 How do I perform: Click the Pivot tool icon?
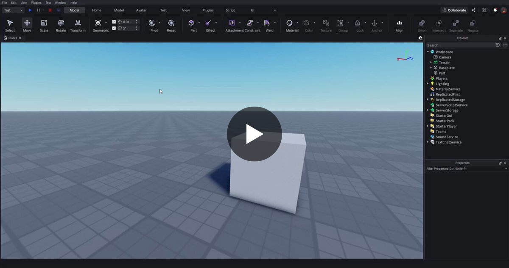[x=152, y=23]
